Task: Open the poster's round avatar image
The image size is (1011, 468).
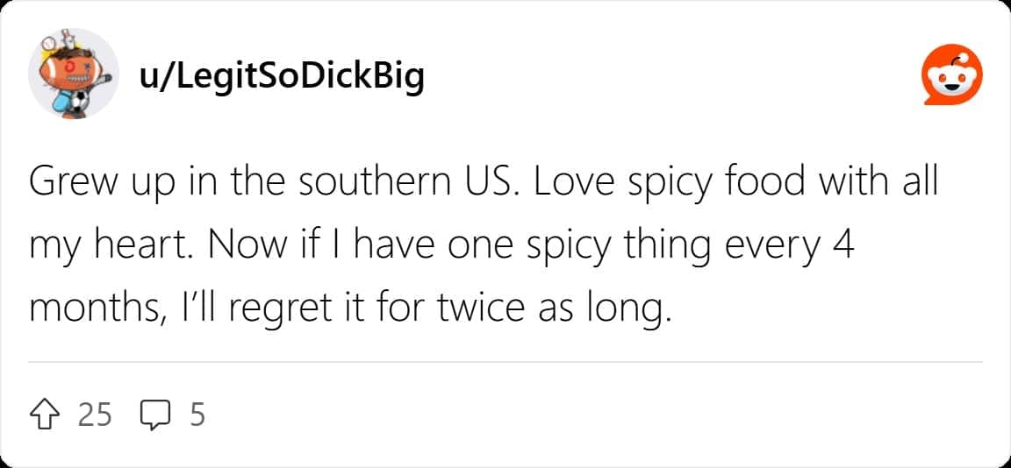Action: tap(74, 74)
